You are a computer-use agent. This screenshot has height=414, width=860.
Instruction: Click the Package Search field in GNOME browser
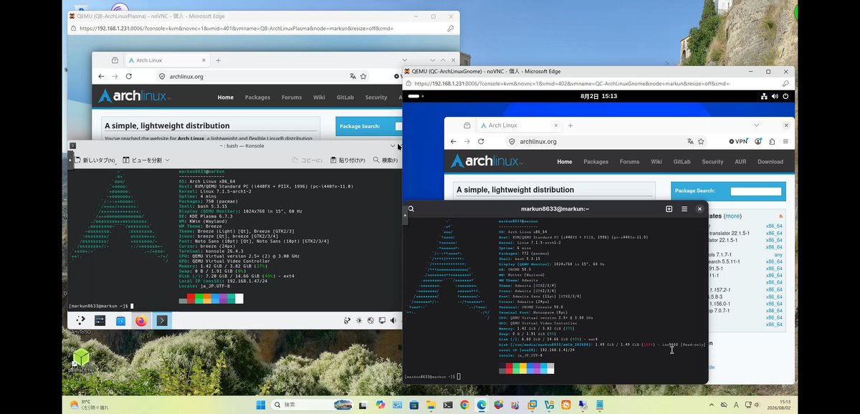tap(756, 191)
